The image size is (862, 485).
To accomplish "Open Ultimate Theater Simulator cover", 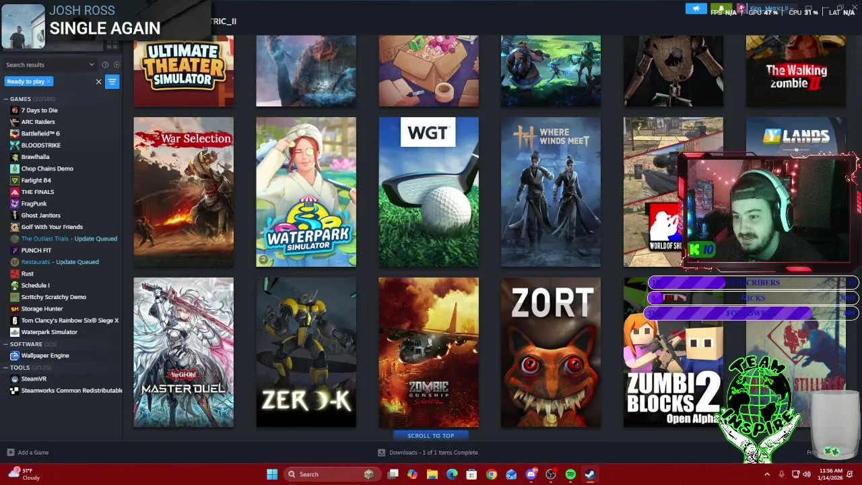I will click(184, 71).
